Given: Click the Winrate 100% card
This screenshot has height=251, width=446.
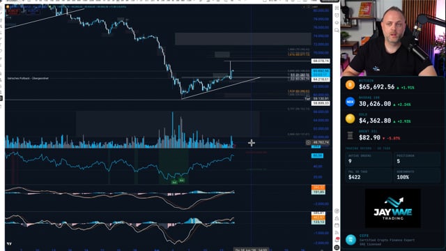Looking at the screenshot, I should [x=417, y=175].
